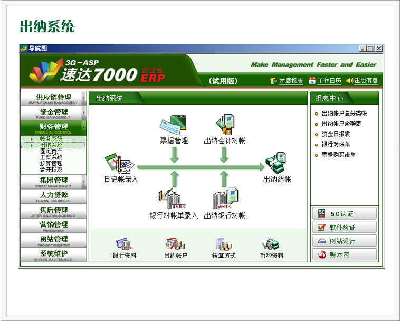Minimize the 导航图 window
This screenshot has width=400, height=321.
[x=363, y=48]
